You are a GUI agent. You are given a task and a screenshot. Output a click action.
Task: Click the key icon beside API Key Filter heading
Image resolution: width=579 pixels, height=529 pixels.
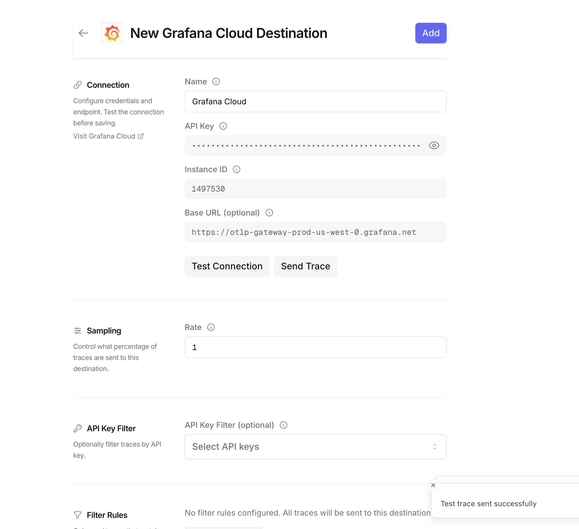77,428
